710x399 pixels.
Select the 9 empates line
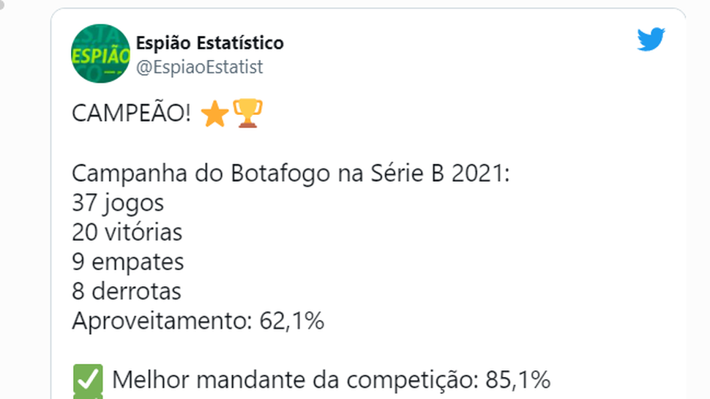tap(127, 262)
